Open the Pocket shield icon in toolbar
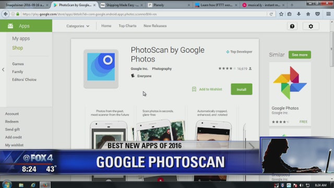 coord(317,14)
